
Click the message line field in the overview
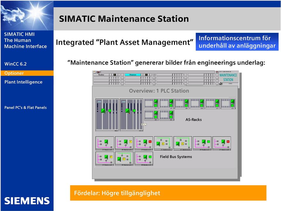pos(157,72)
